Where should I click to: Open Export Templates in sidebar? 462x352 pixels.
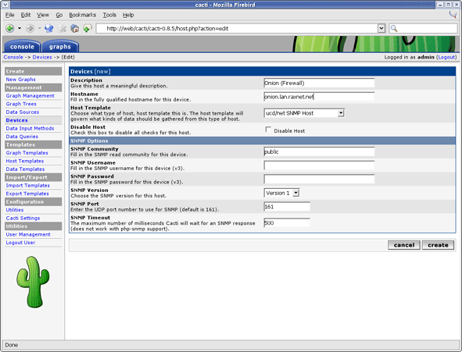(27, 194)
